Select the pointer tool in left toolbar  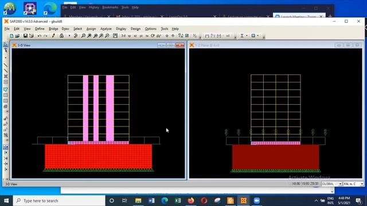coord(6,45)
